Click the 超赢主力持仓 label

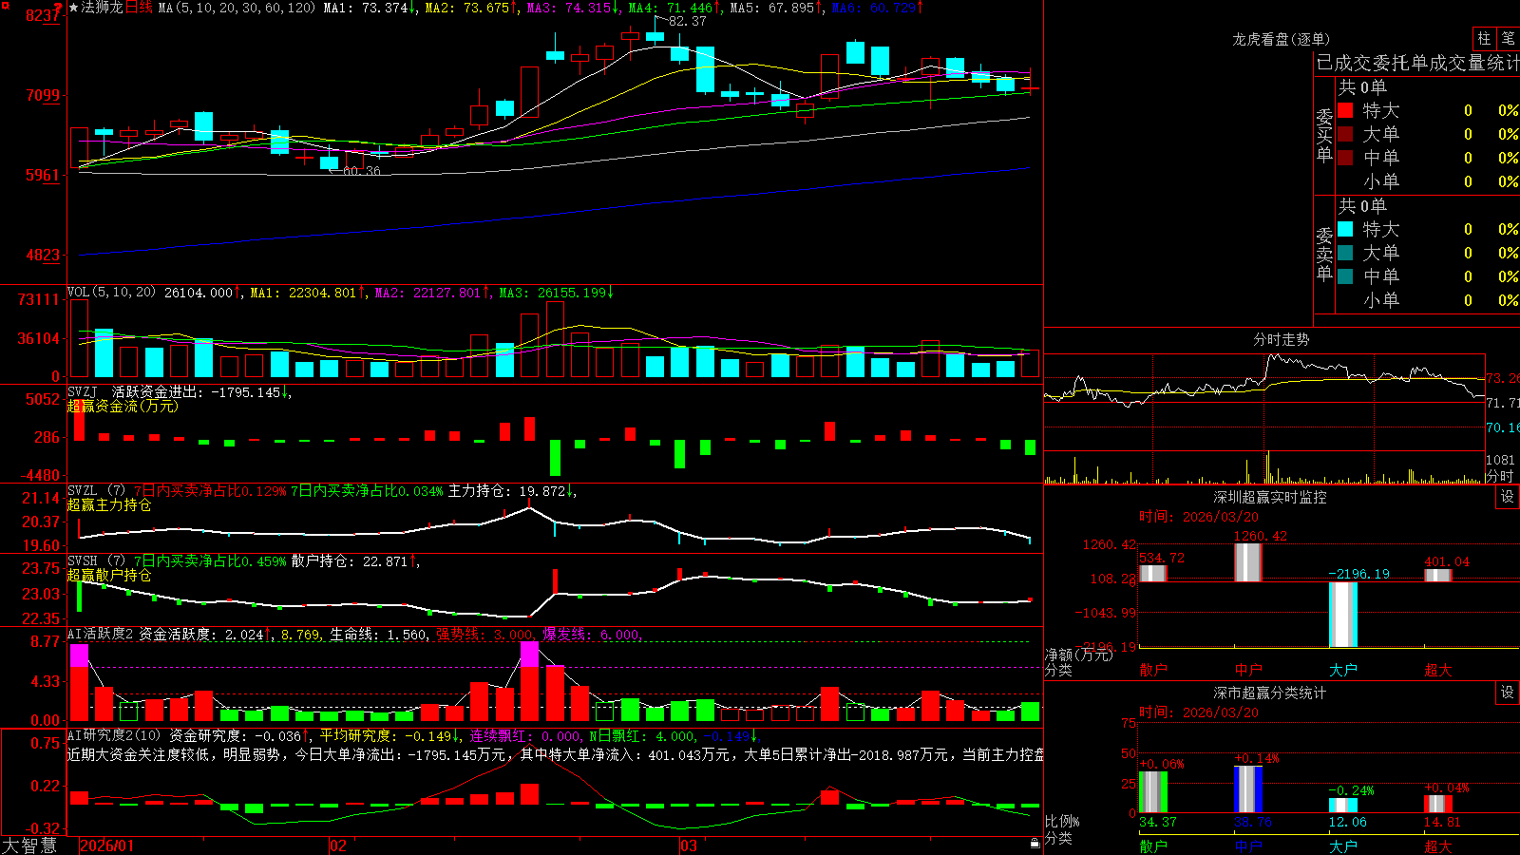[x=109, y=504]
